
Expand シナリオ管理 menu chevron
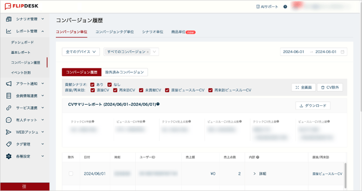[x=43, y=19]
